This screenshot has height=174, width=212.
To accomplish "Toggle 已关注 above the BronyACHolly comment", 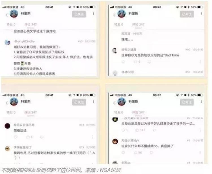I will (79, 14).
